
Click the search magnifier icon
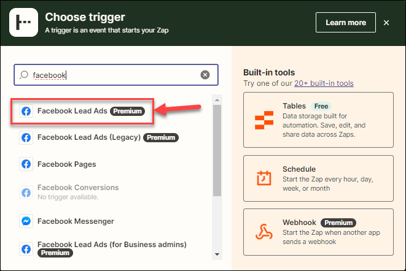pos(24,75)
